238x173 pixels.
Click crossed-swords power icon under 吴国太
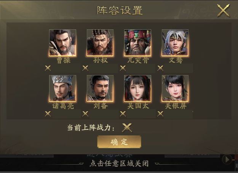[123, 114]
